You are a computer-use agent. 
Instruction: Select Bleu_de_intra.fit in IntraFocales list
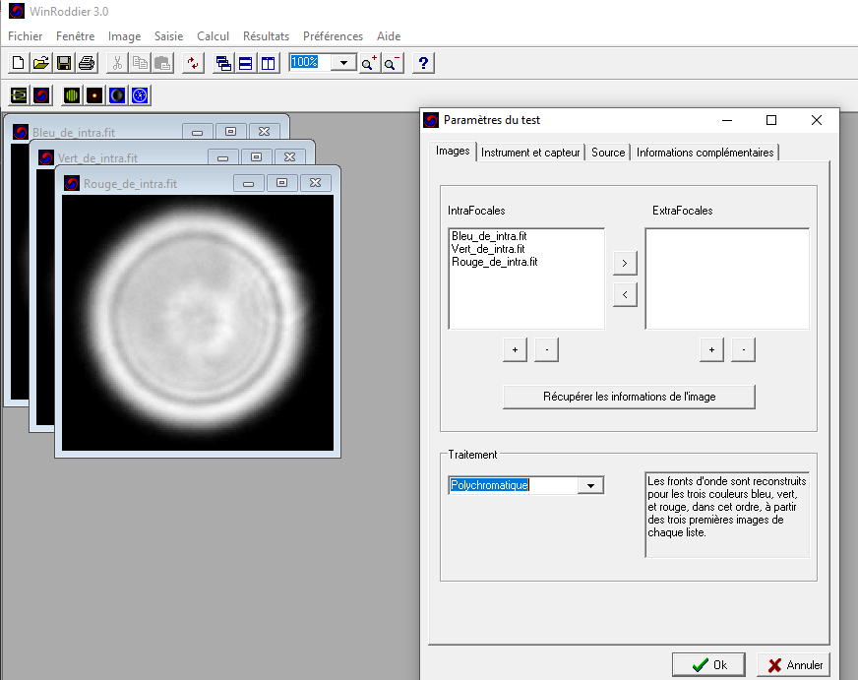(489, 236)
